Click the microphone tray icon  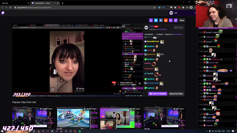[210, 131]
